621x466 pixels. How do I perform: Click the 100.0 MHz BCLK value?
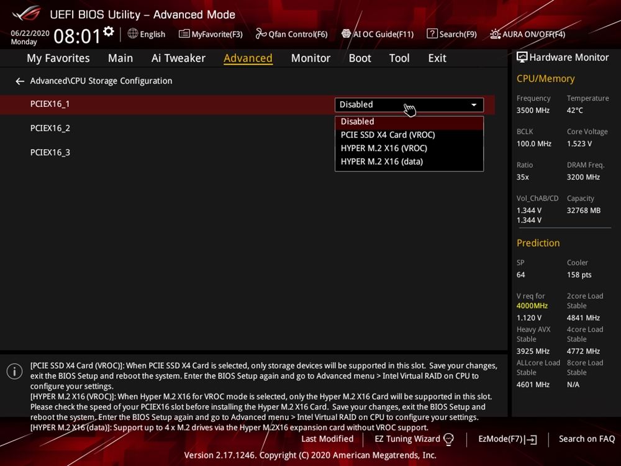(534, 144)
